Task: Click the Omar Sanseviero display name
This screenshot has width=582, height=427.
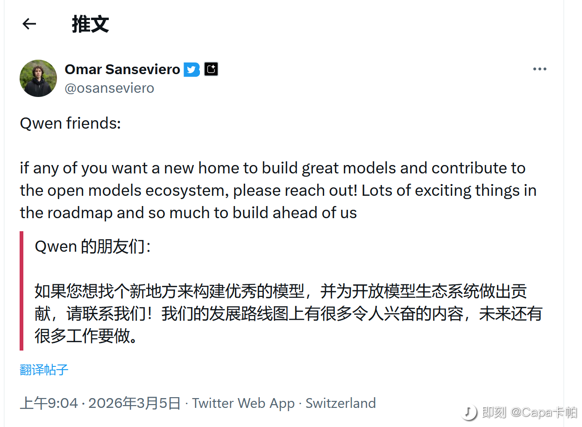Action: [x=122, y=69]
